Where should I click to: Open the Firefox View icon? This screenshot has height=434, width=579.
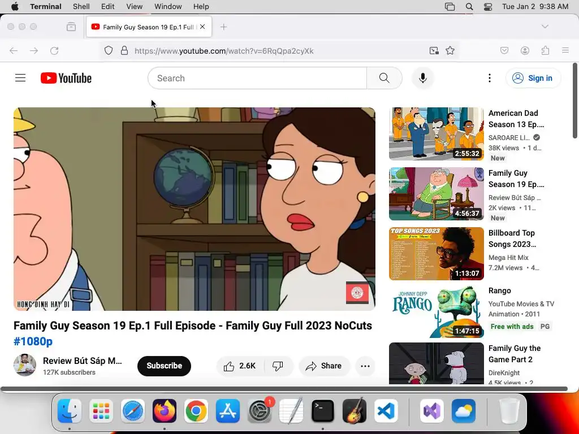click(71, 27)
